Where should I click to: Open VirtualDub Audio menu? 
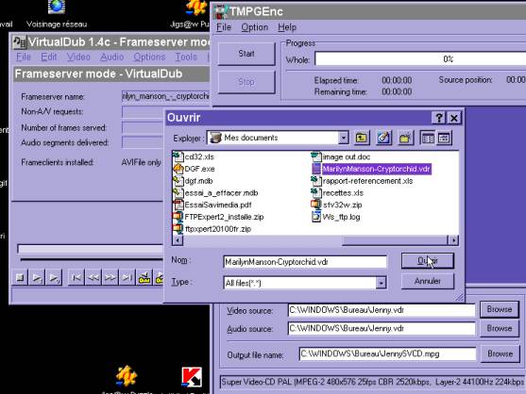pos(111,57)
